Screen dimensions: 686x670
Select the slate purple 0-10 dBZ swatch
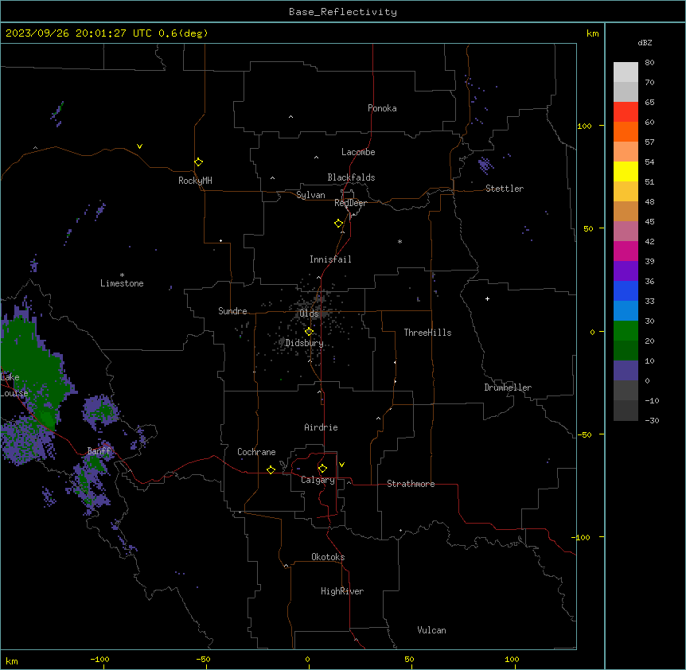pyautogui.click(x=626, y=371)
